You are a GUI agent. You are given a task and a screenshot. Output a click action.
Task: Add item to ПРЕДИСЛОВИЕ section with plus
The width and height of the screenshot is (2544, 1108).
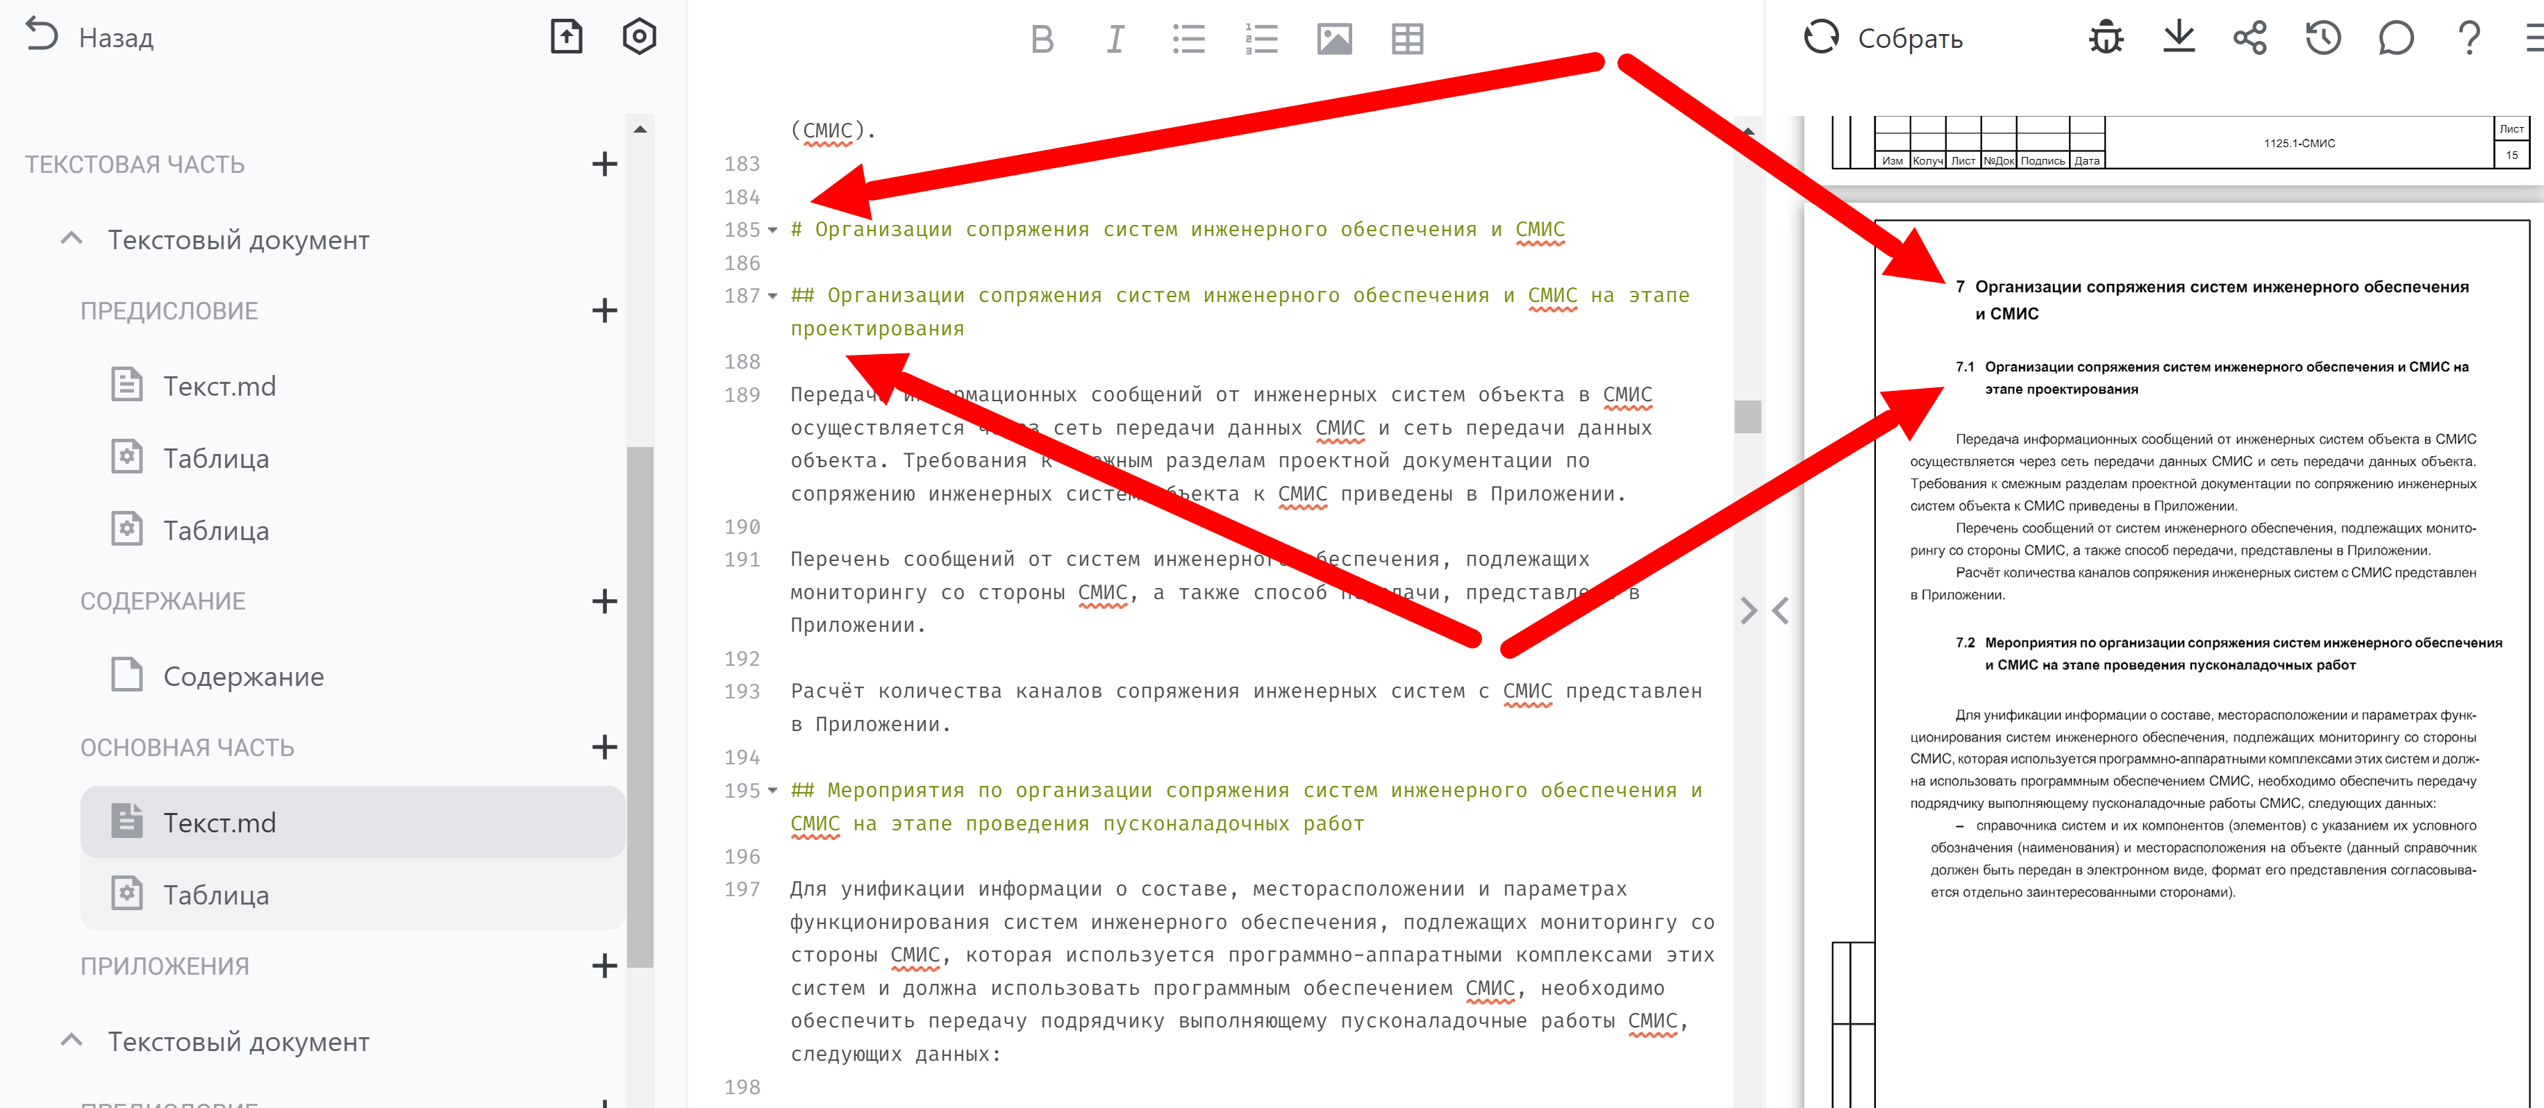click(x=604, y=310)
